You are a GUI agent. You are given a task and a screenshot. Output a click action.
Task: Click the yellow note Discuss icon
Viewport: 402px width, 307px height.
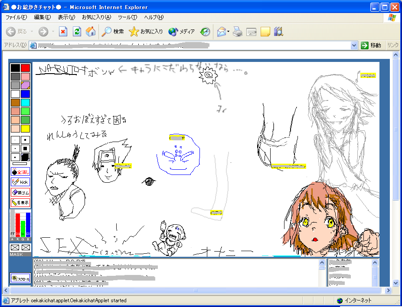(265, 32)
